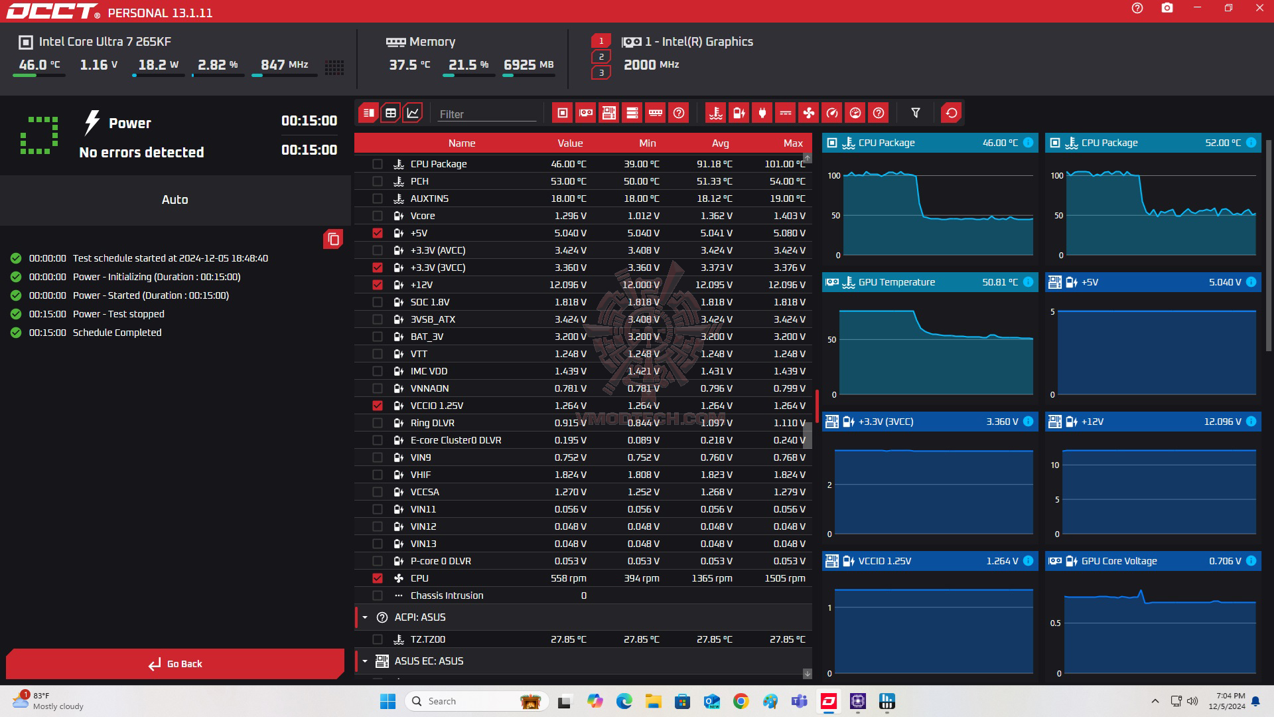This screenshot has height=717, width=1274.
Task: Toggle the fan sensors filter icon
Action: [808, 113]
